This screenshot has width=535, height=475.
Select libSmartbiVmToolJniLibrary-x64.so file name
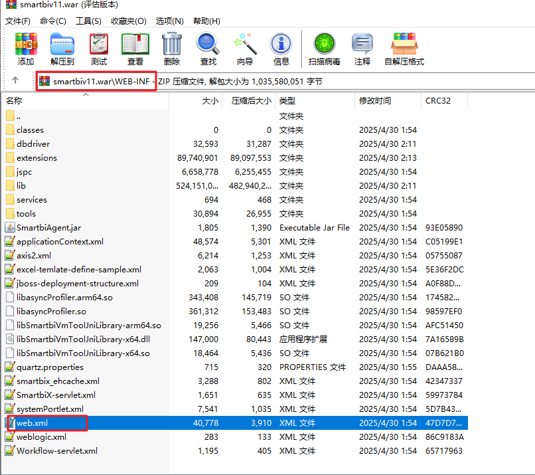click(x=83, y=353)
